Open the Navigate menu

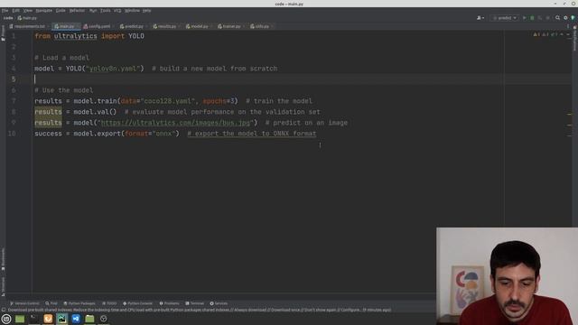tap(44, 11)
